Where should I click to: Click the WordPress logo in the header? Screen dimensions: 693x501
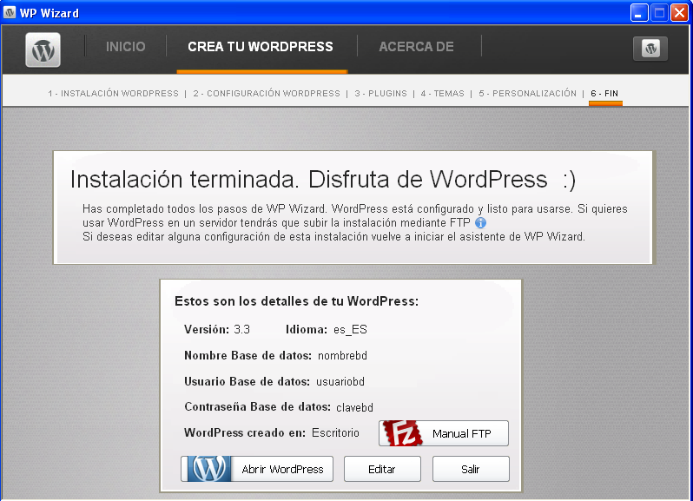43,49
